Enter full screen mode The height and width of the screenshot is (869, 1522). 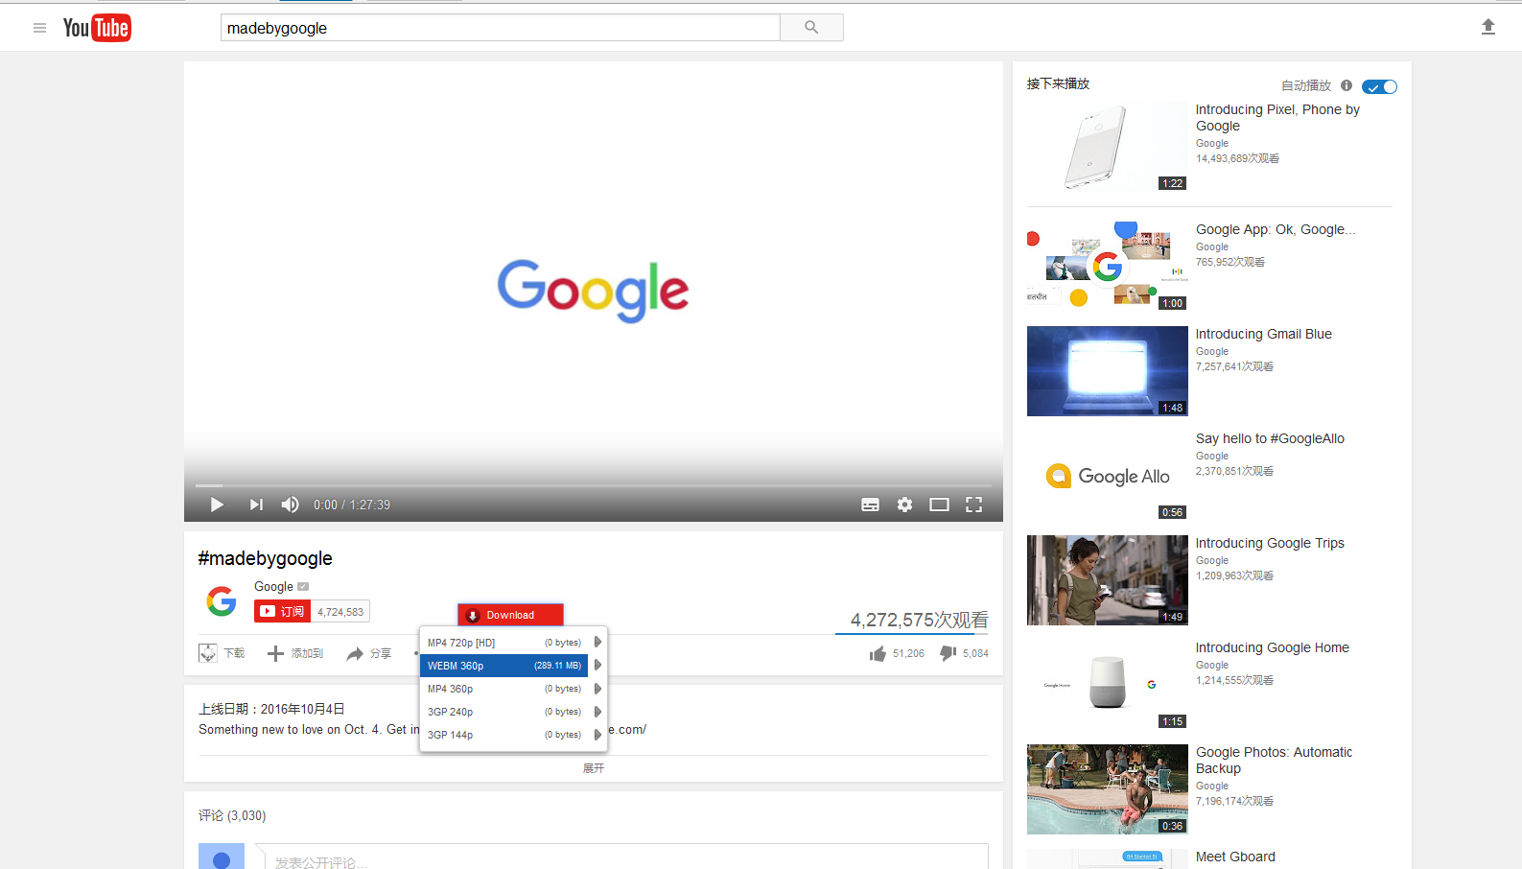(x=973, y=505)
